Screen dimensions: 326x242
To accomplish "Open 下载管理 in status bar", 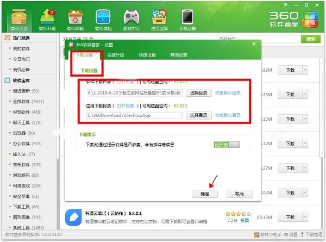I will click(312, 235).
